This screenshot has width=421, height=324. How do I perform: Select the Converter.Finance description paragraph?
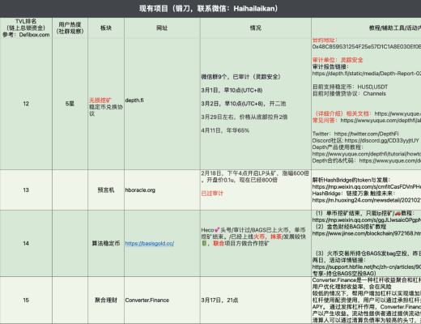pos(367,301)
